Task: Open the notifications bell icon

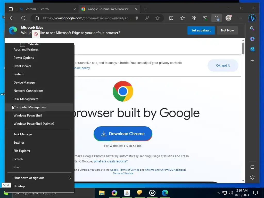Action: pos(217,18)
